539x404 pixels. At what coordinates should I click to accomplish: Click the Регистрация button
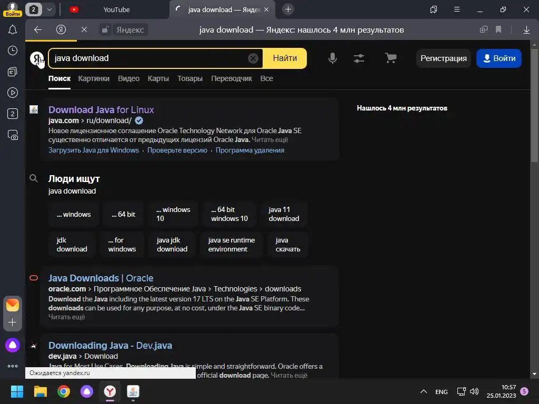point(443,58)
